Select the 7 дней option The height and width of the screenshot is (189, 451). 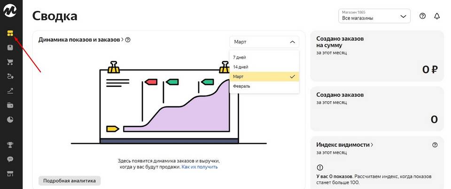[240, 57]
